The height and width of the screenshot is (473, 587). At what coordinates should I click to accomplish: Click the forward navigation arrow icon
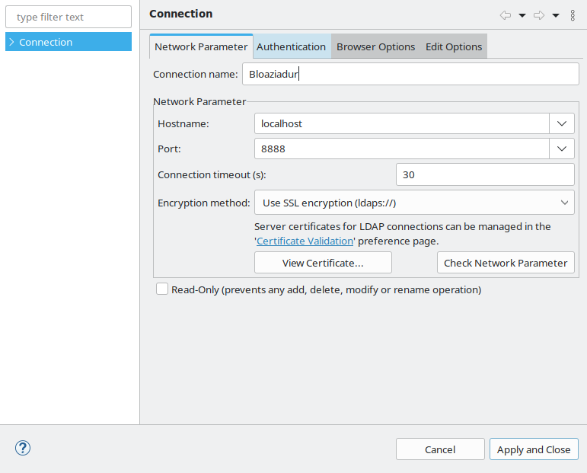(539, 15)
